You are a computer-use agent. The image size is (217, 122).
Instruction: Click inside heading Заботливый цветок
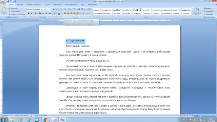click(x=78, y=46)
